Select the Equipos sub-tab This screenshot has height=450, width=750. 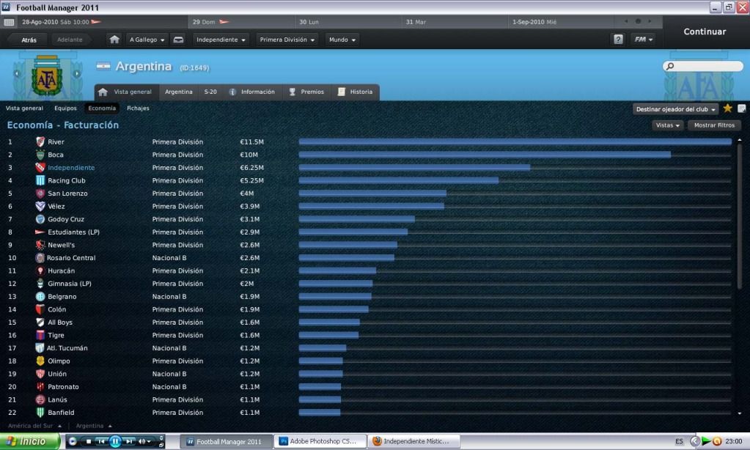pyautogui.click(x=65, y=108)
